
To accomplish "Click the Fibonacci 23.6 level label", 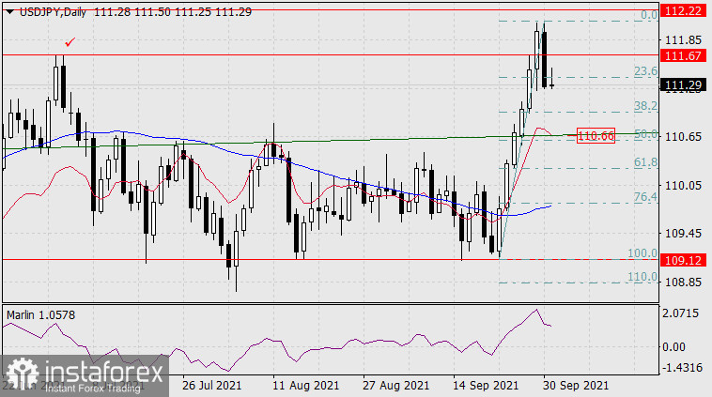I will tap(644, 71).
